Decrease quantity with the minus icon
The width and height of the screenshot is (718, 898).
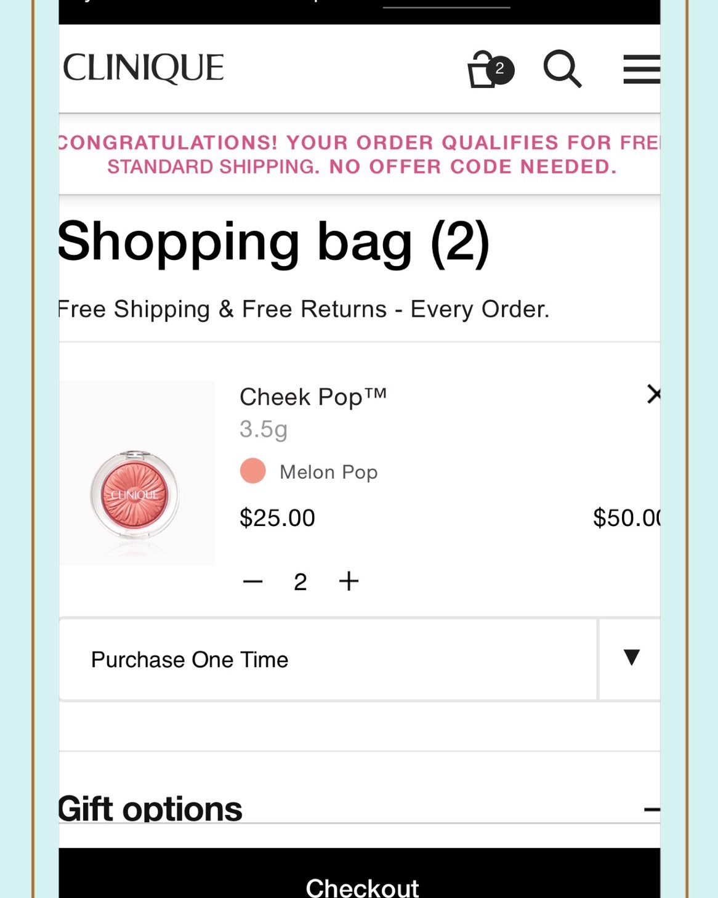[x=252, y=581]
